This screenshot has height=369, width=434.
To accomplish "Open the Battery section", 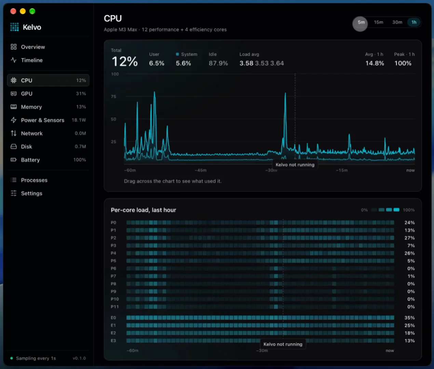I will pyautogui.click(x=48, y=160).
